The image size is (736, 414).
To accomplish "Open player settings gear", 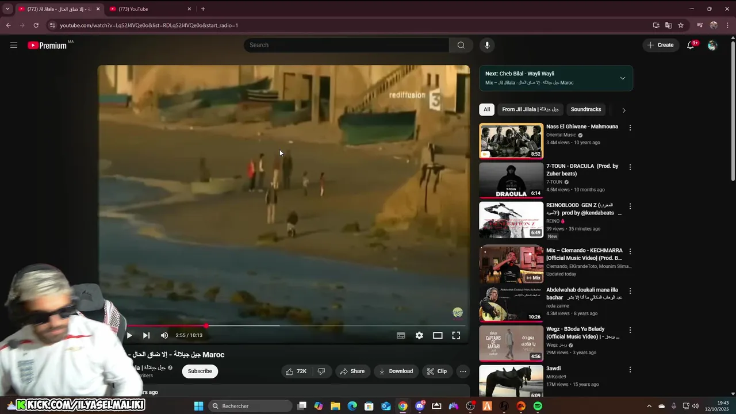I will [419, 335].
